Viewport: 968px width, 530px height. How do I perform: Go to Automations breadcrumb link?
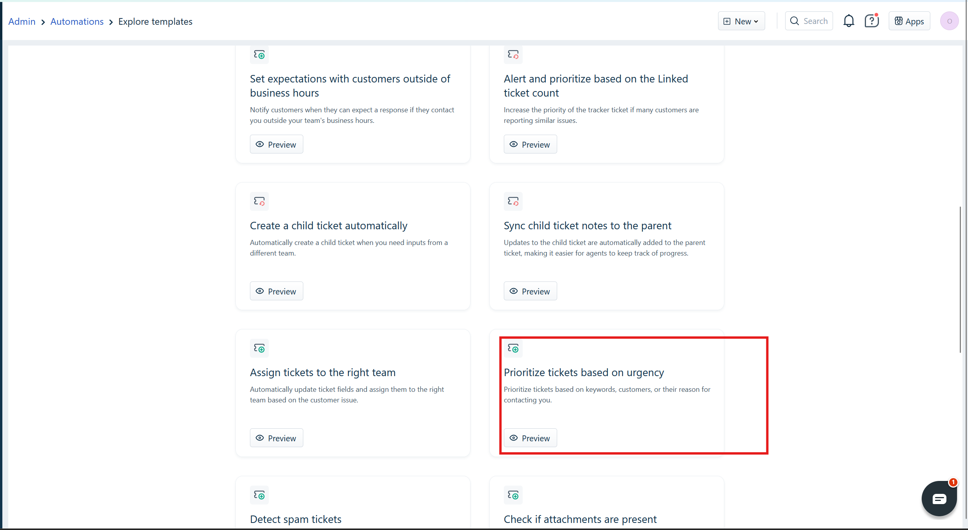click(x=77, y=22)
